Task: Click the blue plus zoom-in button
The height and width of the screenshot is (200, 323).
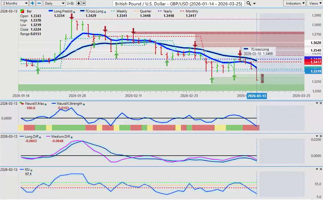Action: pyautogui.click(x=32, y=3)
